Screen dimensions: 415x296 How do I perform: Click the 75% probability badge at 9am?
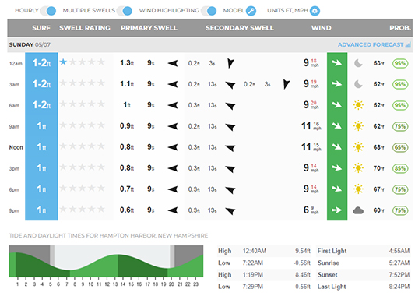pyautogui.click(x=400, y=126)
